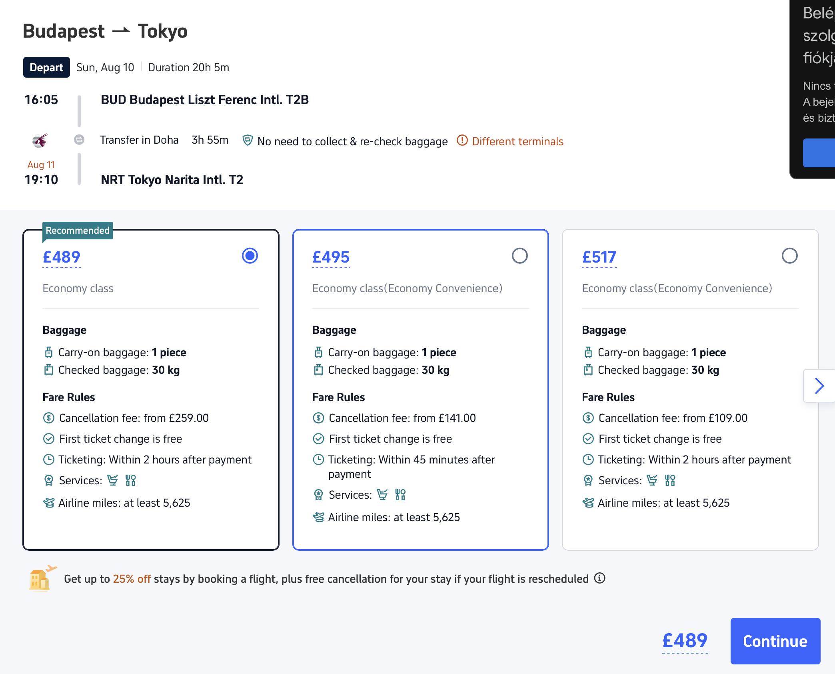Show next fare options with right chevron

tap(819, 386)
